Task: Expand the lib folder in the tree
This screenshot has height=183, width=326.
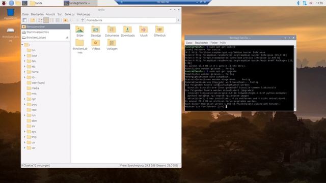Action: [24, 77]
